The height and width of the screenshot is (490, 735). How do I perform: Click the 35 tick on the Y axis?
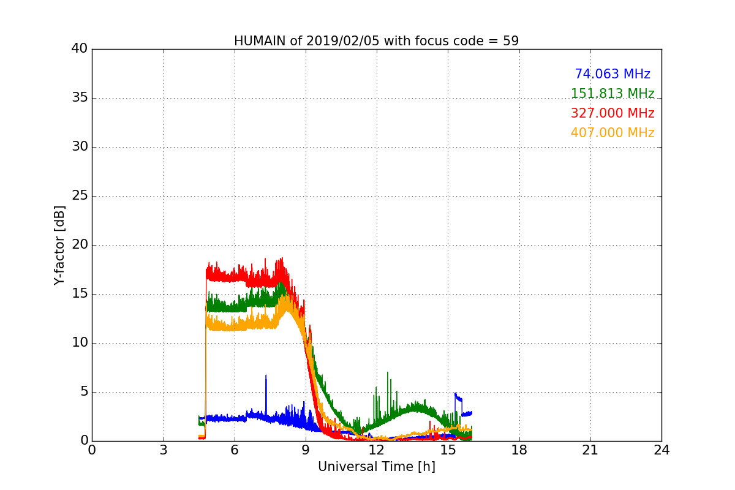(80, 98)
